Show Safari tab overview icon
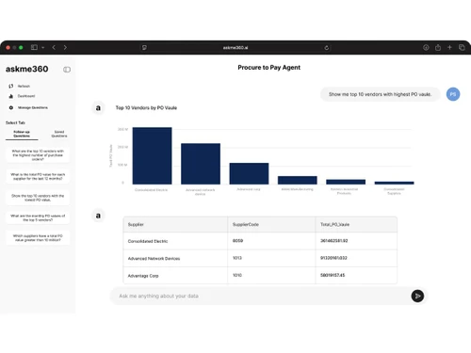 (462, 47)
